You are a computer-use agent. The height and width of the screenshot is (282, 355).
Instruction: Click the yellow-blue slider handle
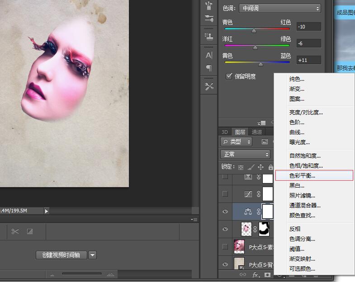click(x=260, y=64)
